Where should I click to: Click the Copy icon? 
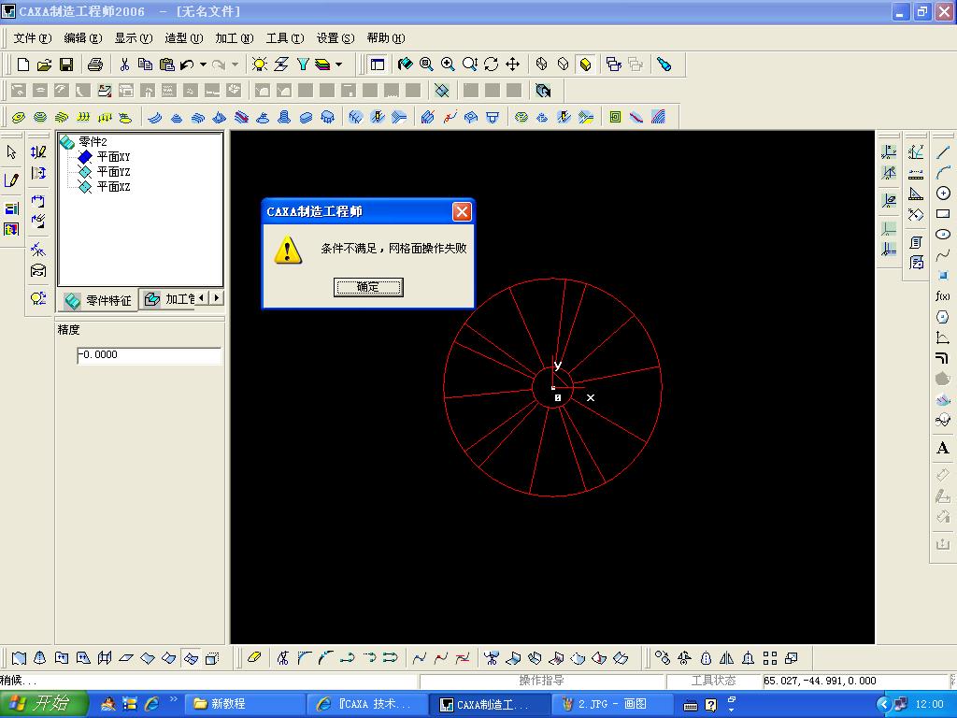click(145, 65)
